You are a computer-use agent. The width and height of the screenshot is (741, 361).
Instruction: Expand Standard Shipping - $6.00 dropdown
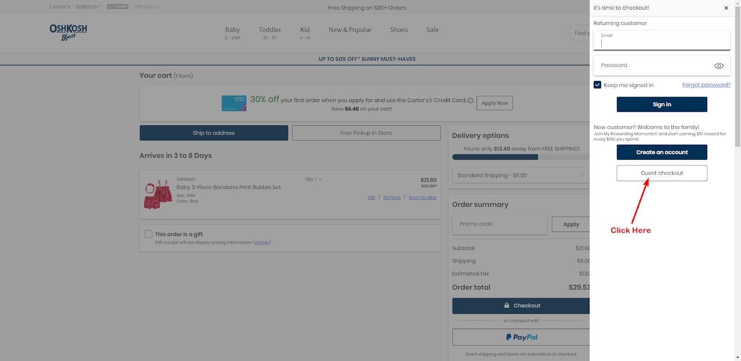tap(521, 175)
